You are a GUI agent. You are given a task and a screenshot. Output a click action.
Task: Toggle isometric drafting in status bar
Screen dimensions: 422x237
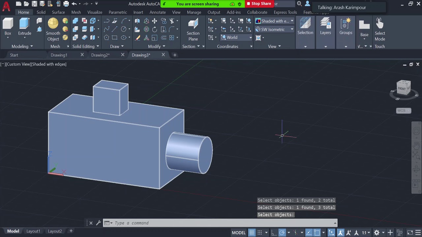(x=296, y=233)
